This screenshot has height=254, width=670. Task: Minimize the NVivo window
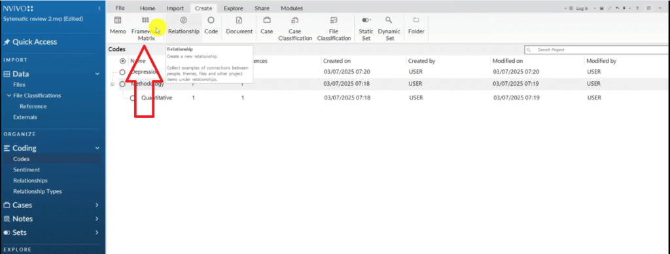tap(660, 8)
